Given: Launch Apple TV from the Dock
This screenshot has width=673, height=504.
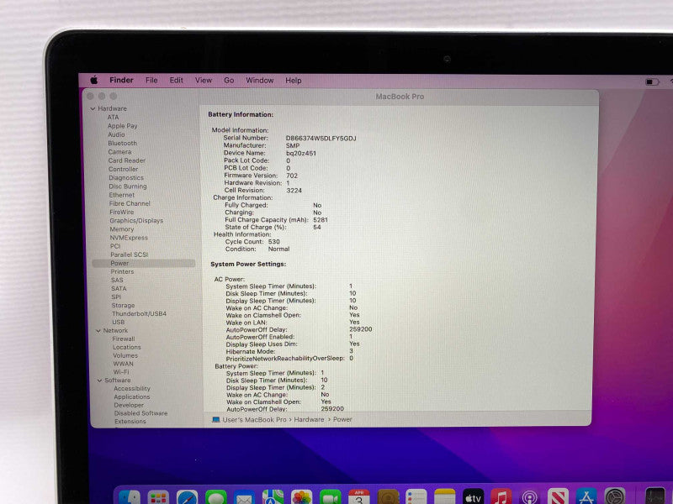Looking at the screenshot, I should (x=473, y=497).
